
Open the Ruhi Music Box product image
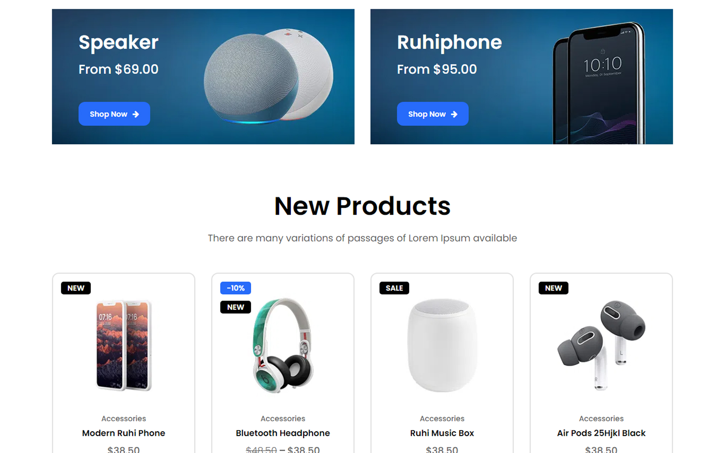(442, 345)
